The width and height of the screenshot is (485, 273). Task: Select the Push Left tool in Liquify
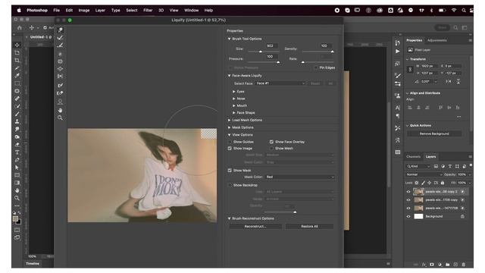61,76
